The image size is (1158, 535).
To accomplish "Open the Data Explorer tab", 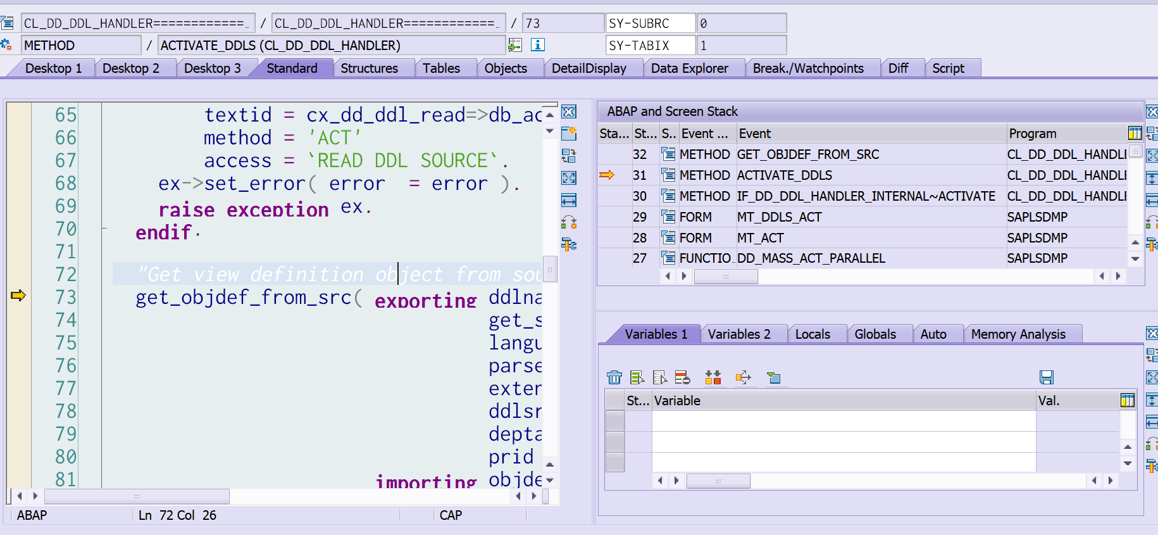I will 689,68.
